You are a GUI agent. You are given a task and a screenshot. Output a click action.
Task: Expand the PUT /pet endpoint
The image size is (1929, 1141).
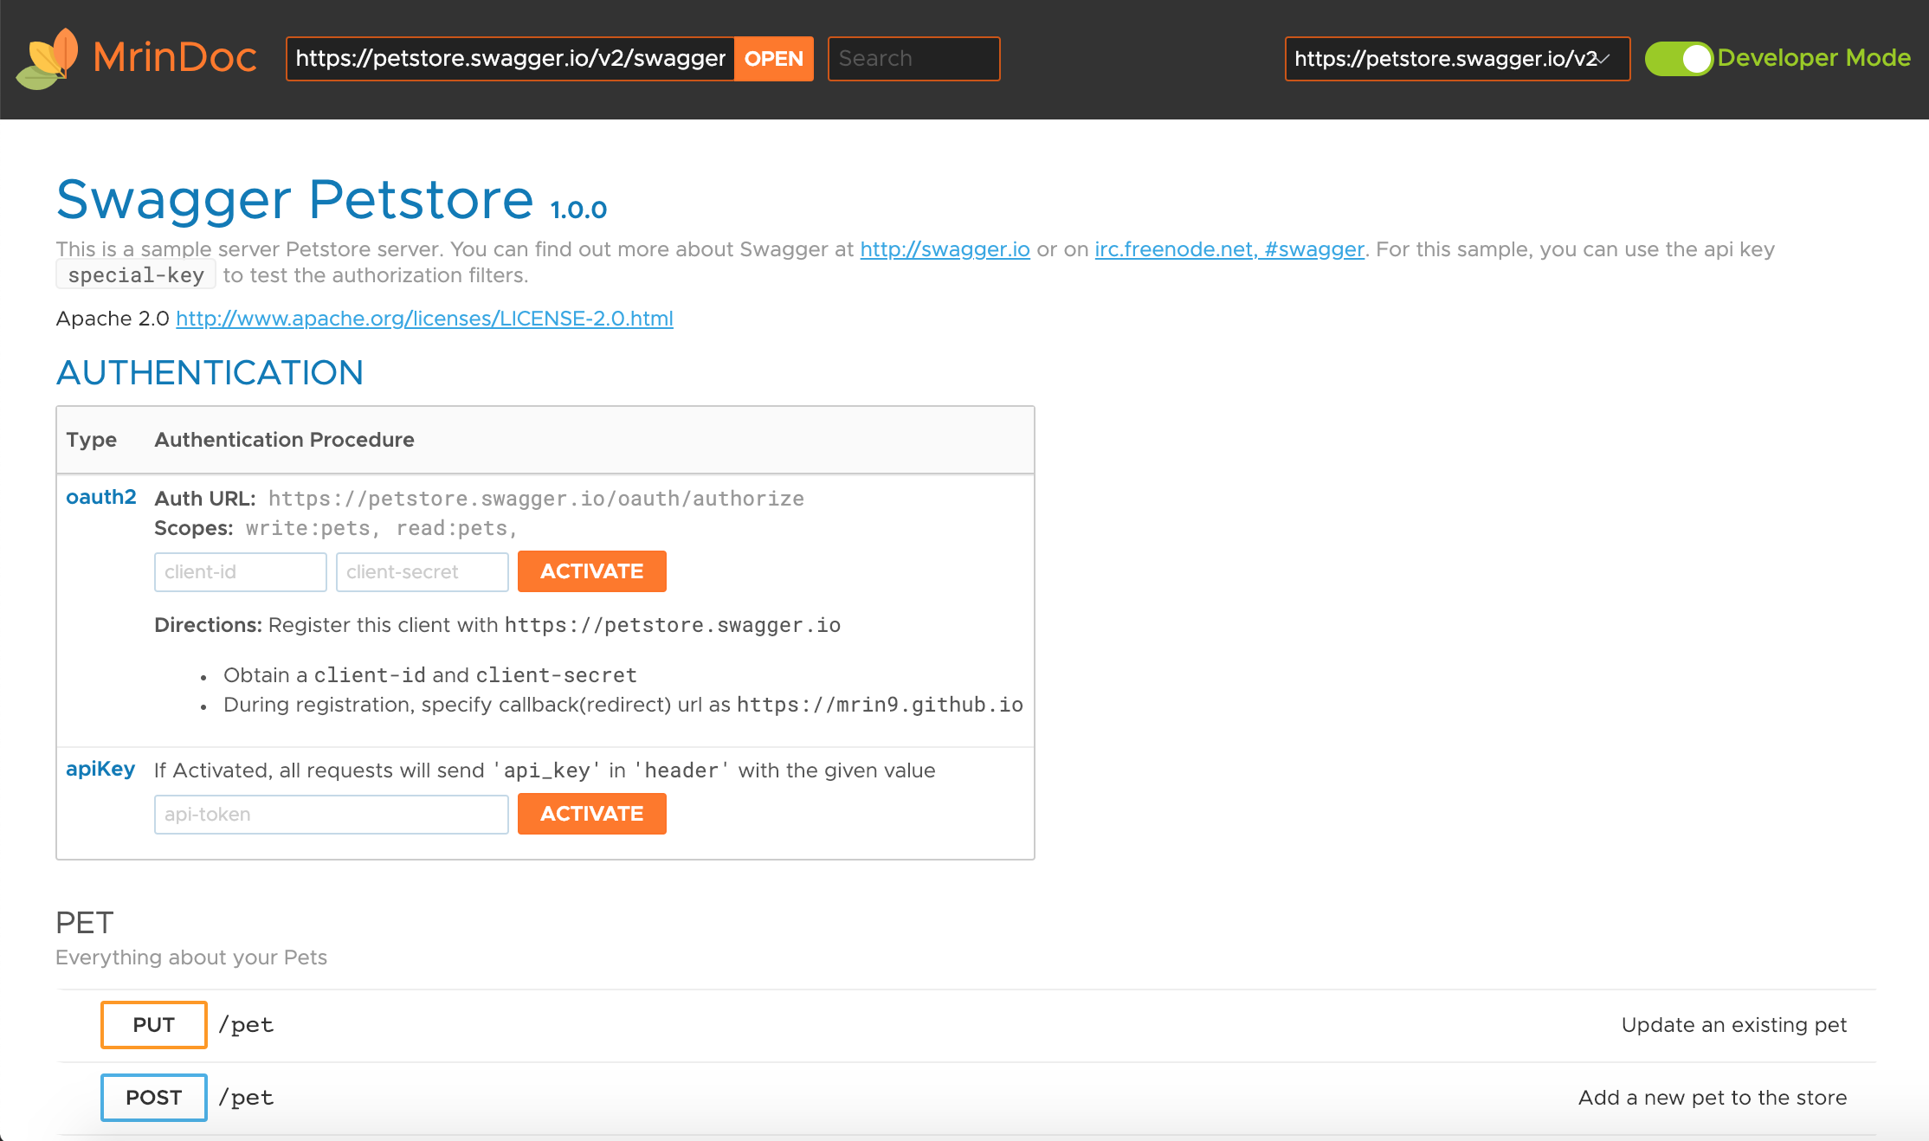[x=153, y=1025]
